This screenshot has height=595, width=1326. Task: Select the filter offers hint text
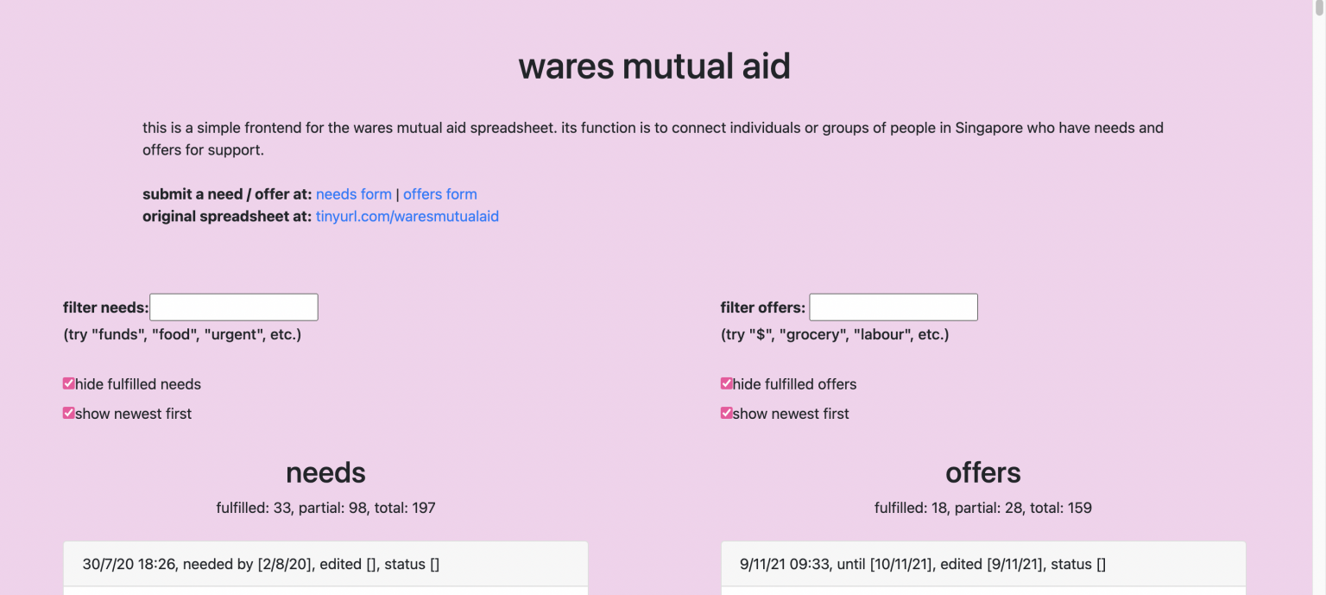(834, 334)
